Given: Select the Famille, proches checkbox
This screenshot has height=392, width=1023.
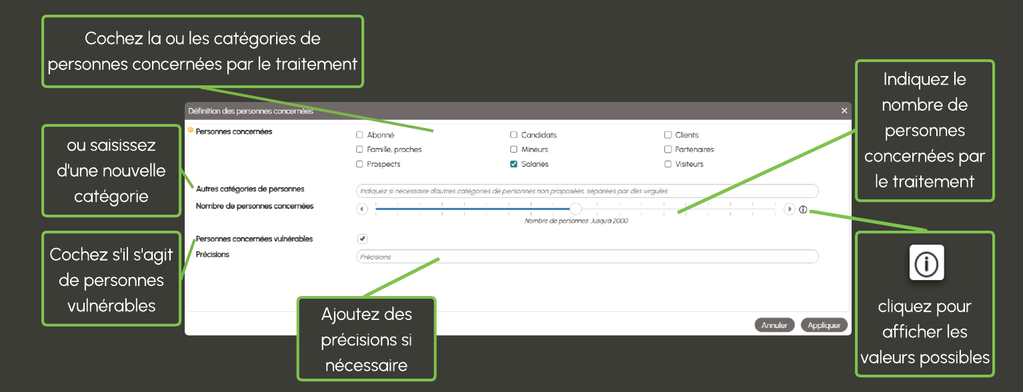Looking at the screenshot, I should coord(360,150).
